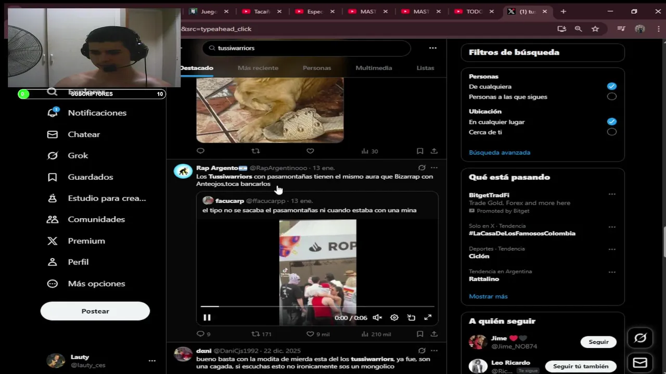Viewport: 666px width, 374px height.
Task: Expand the video to fullscreen
Action: [428, 317]
